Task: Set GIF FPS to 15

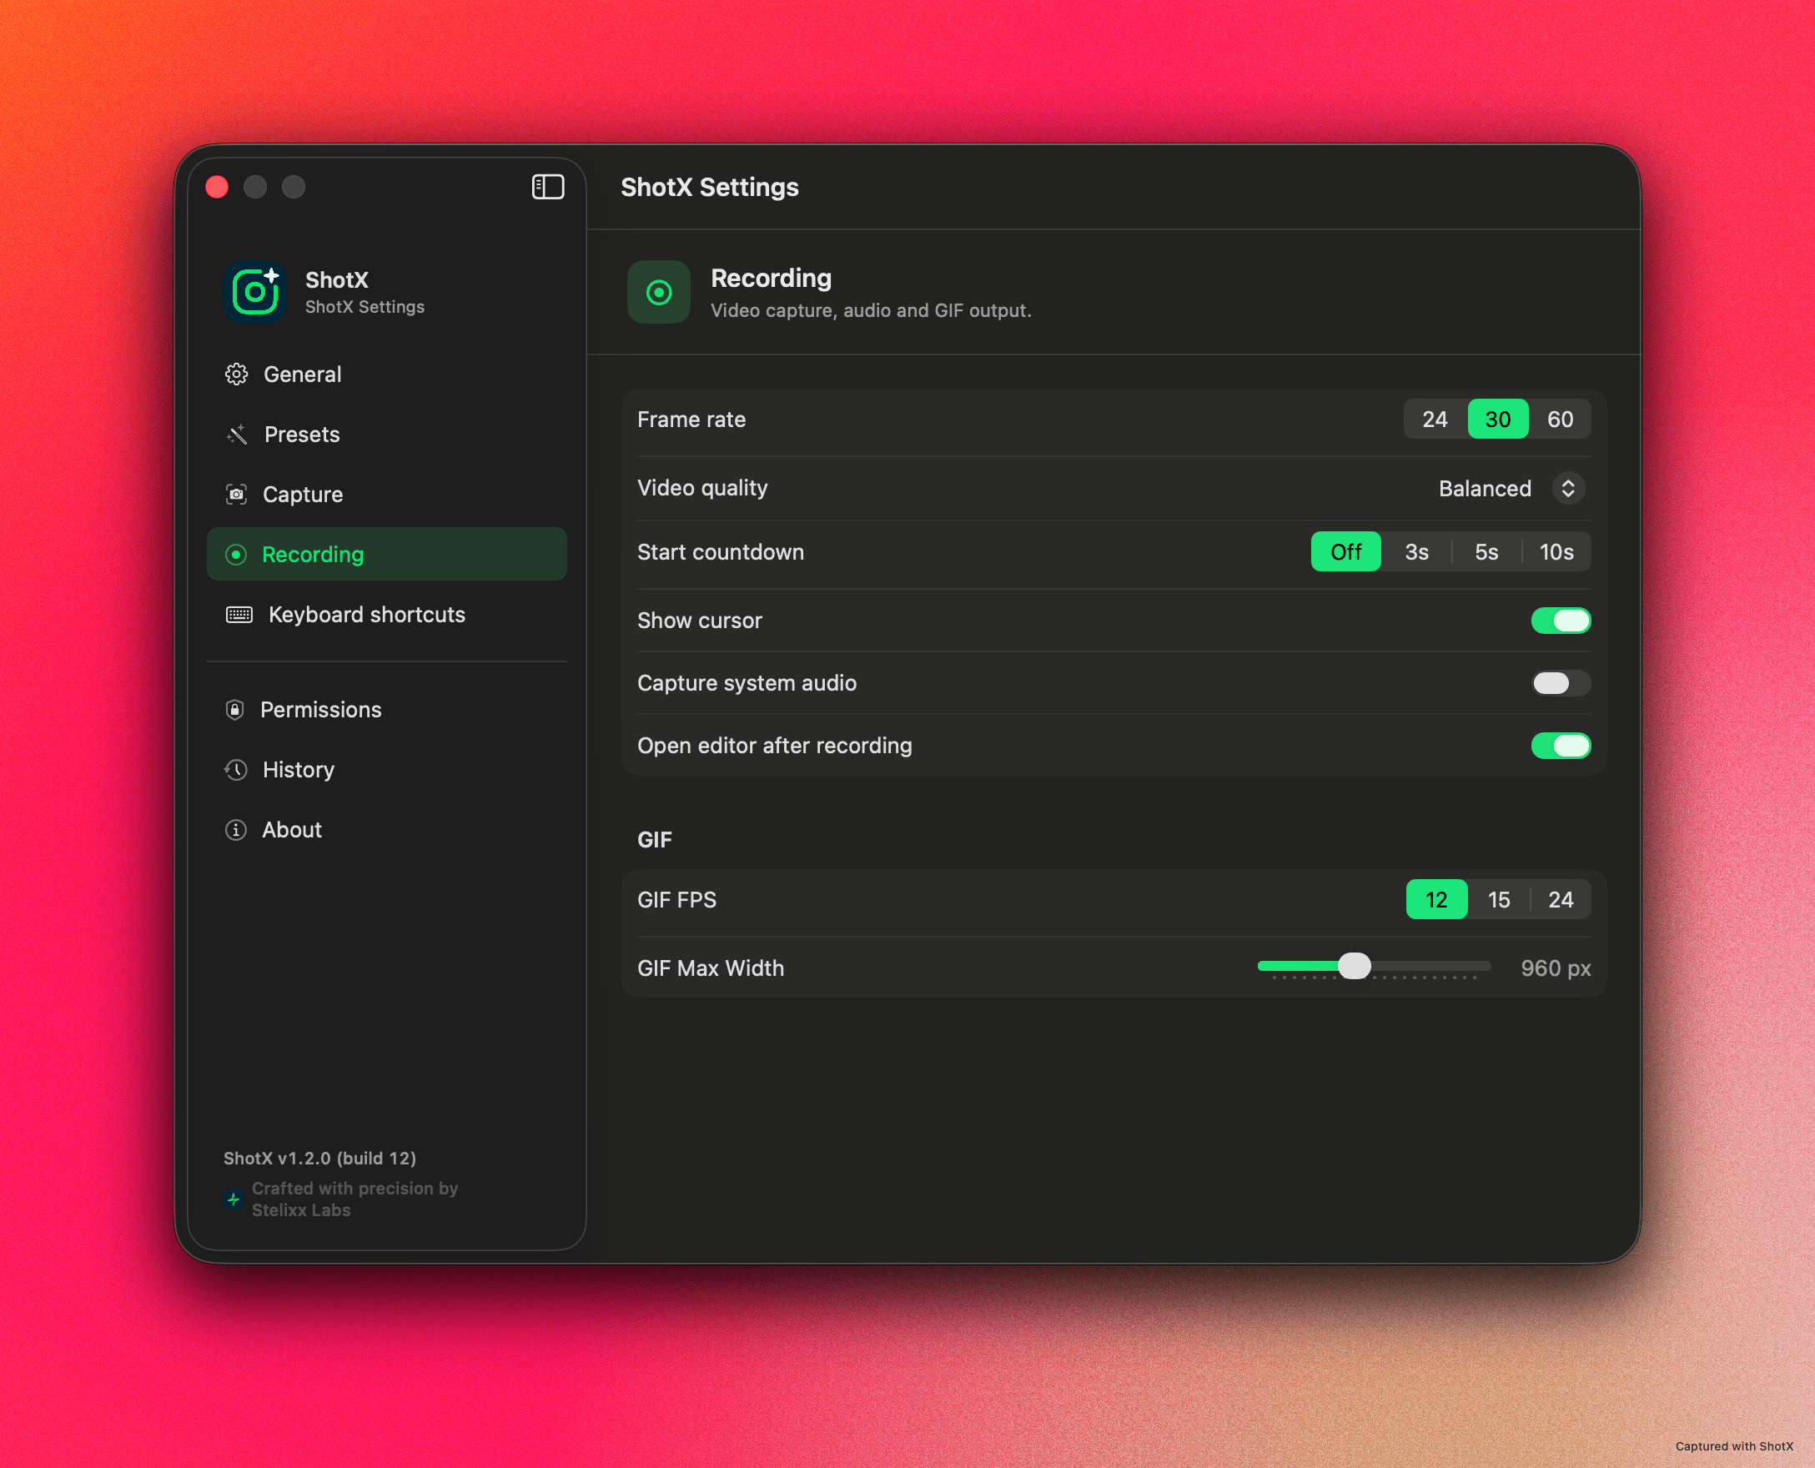Action: click(x=1499, y=899)
